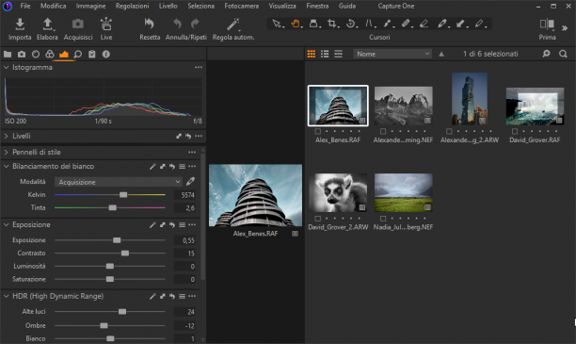This screenshot has height=344, width=576.
Task: Click the Kelvin value field 5574
Action: [x=184, y=195]
